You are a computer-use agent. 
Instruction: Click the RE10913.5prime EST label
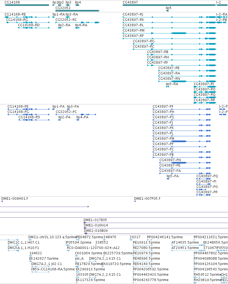click(147, 242)
